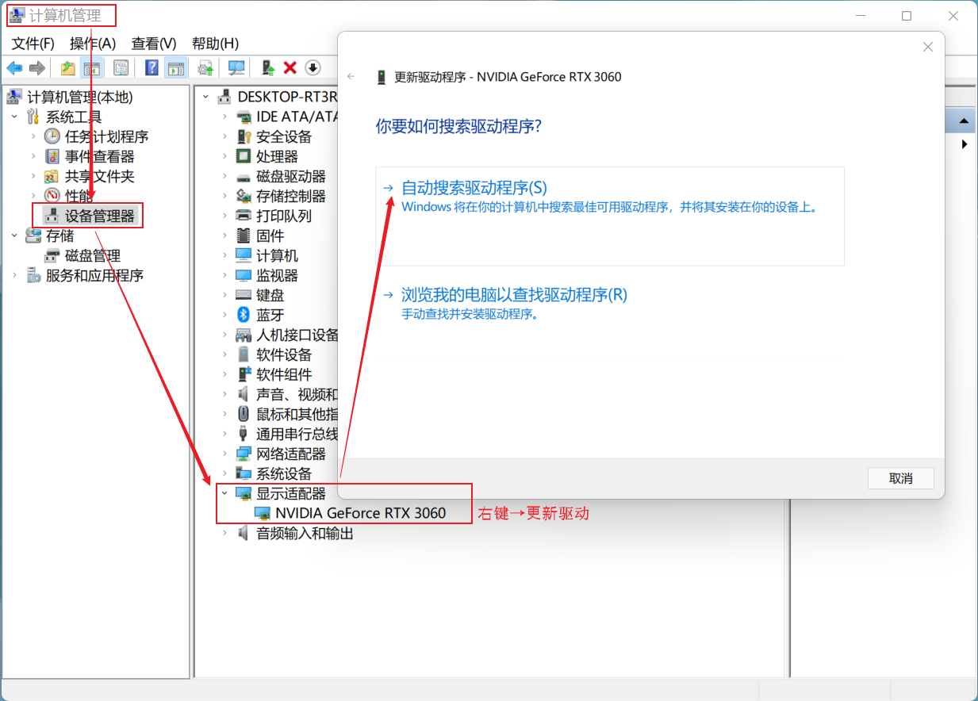
Task: Click the gear with green arrow toolbar icon
Action: pyautogui.click(x=206, y=68)
